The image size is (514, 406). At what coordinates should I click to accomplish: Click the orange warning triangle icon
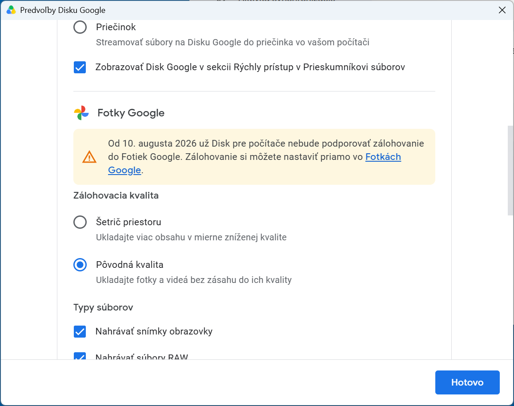pyautogui.click(x=89, y=157)
